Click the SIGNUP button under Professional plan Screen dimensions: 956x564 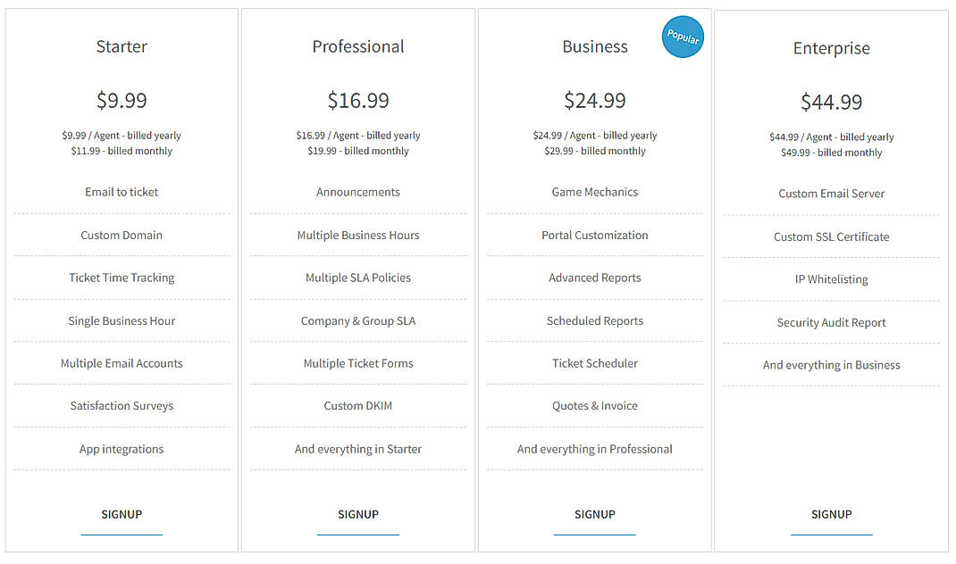(358, 514)
